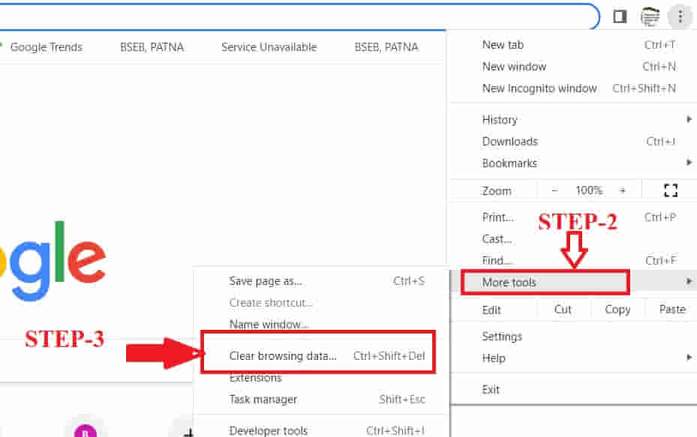Select Name window... in submenu
This screenshot has height=437, width=697.
[x=323, y=325]
